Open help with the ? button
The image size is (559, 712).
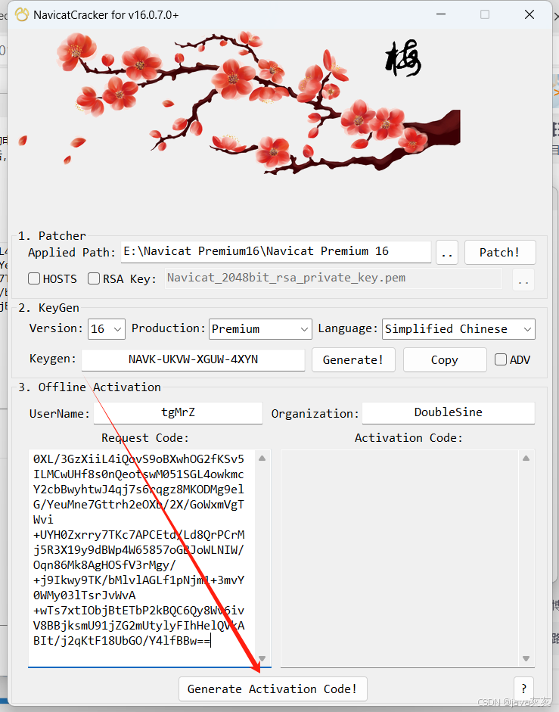coord(523,689)
